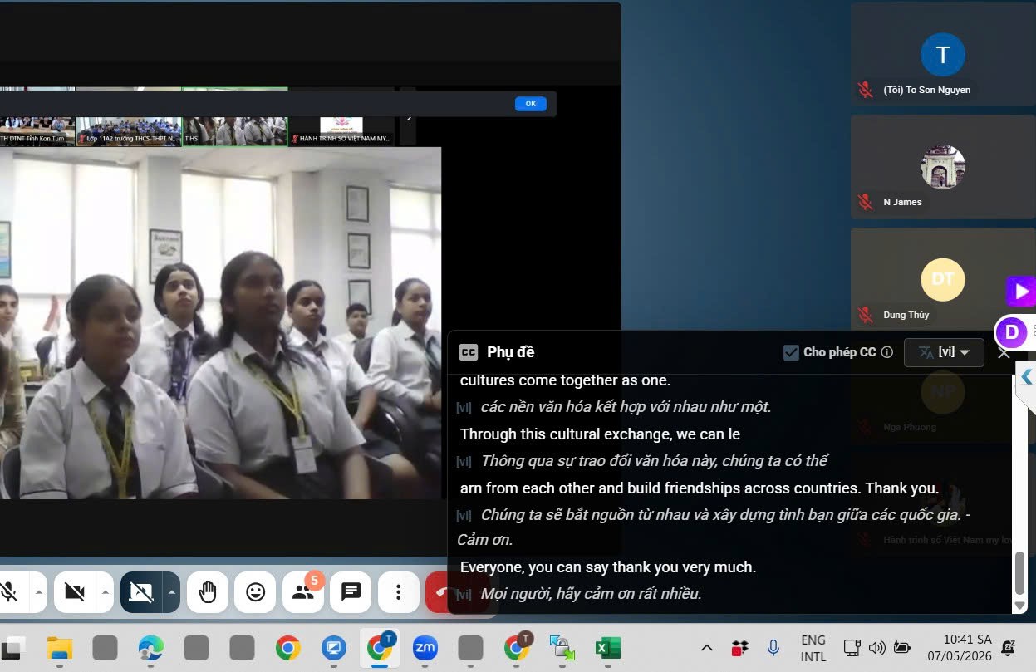Open participants list showing badge 5

pos(303,592)
